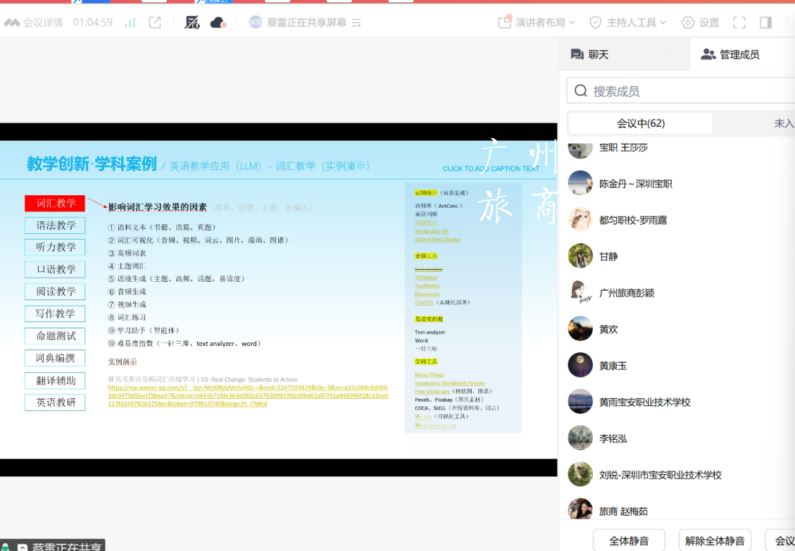The image size is (795, 551).
Task: Enter fullscreen with the brackets icon
Action: point(739,23)
